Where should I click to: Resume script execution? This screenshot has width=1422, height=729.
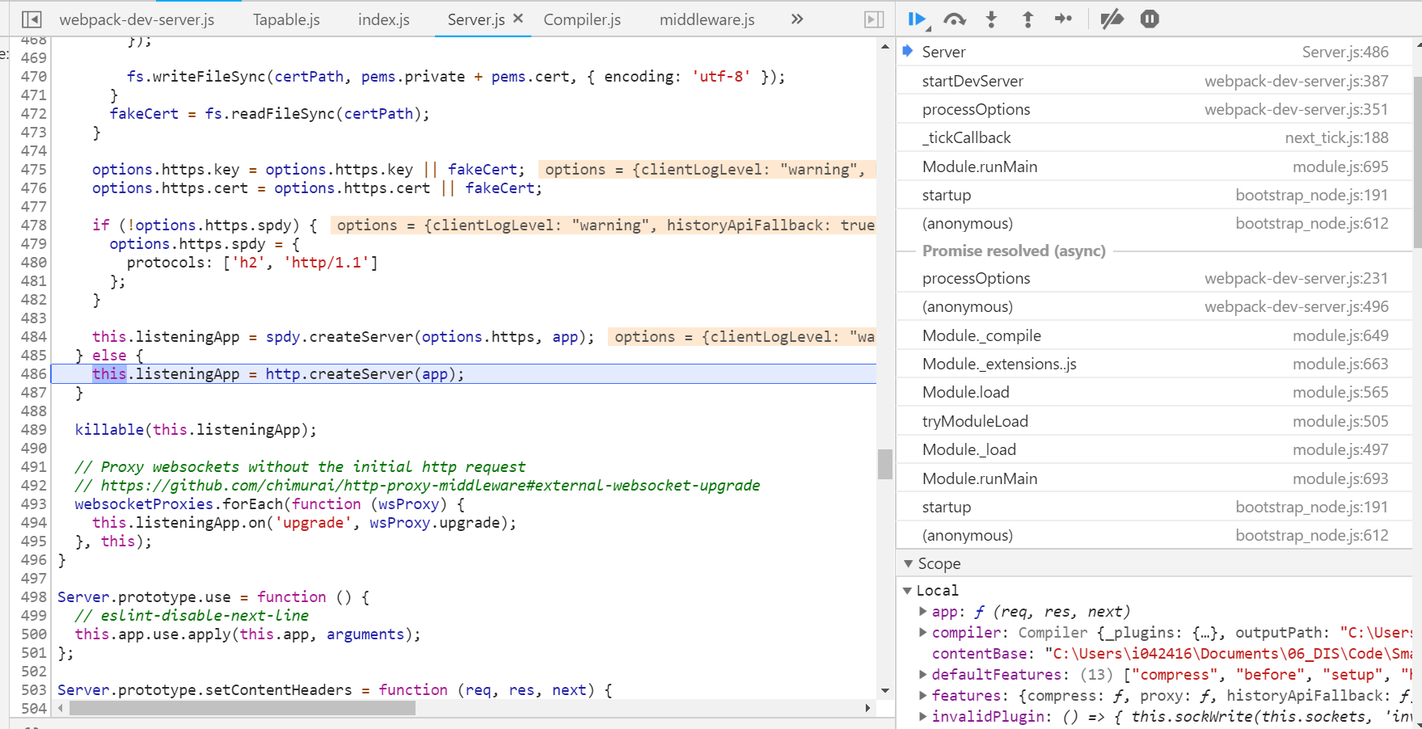tap(918, 19)
